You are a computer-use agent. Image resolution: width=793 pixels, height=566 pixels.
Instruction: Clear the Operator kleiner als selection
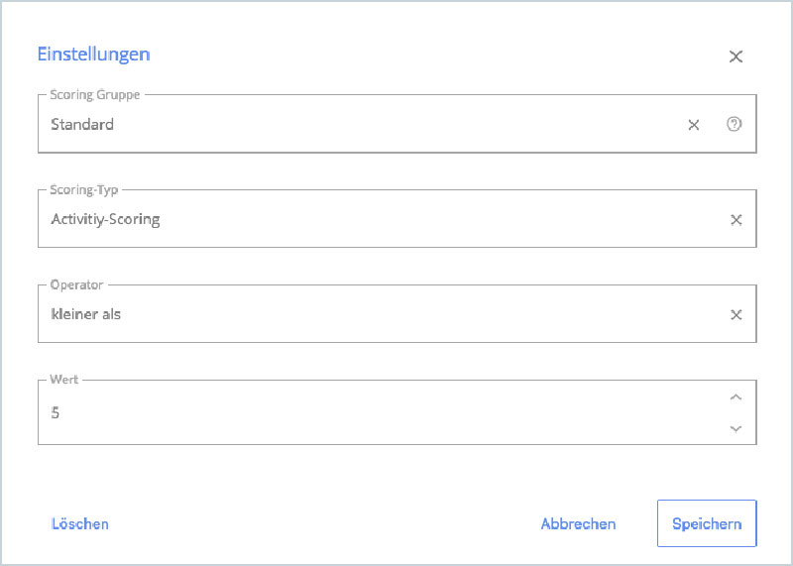[x=736, y=314]
